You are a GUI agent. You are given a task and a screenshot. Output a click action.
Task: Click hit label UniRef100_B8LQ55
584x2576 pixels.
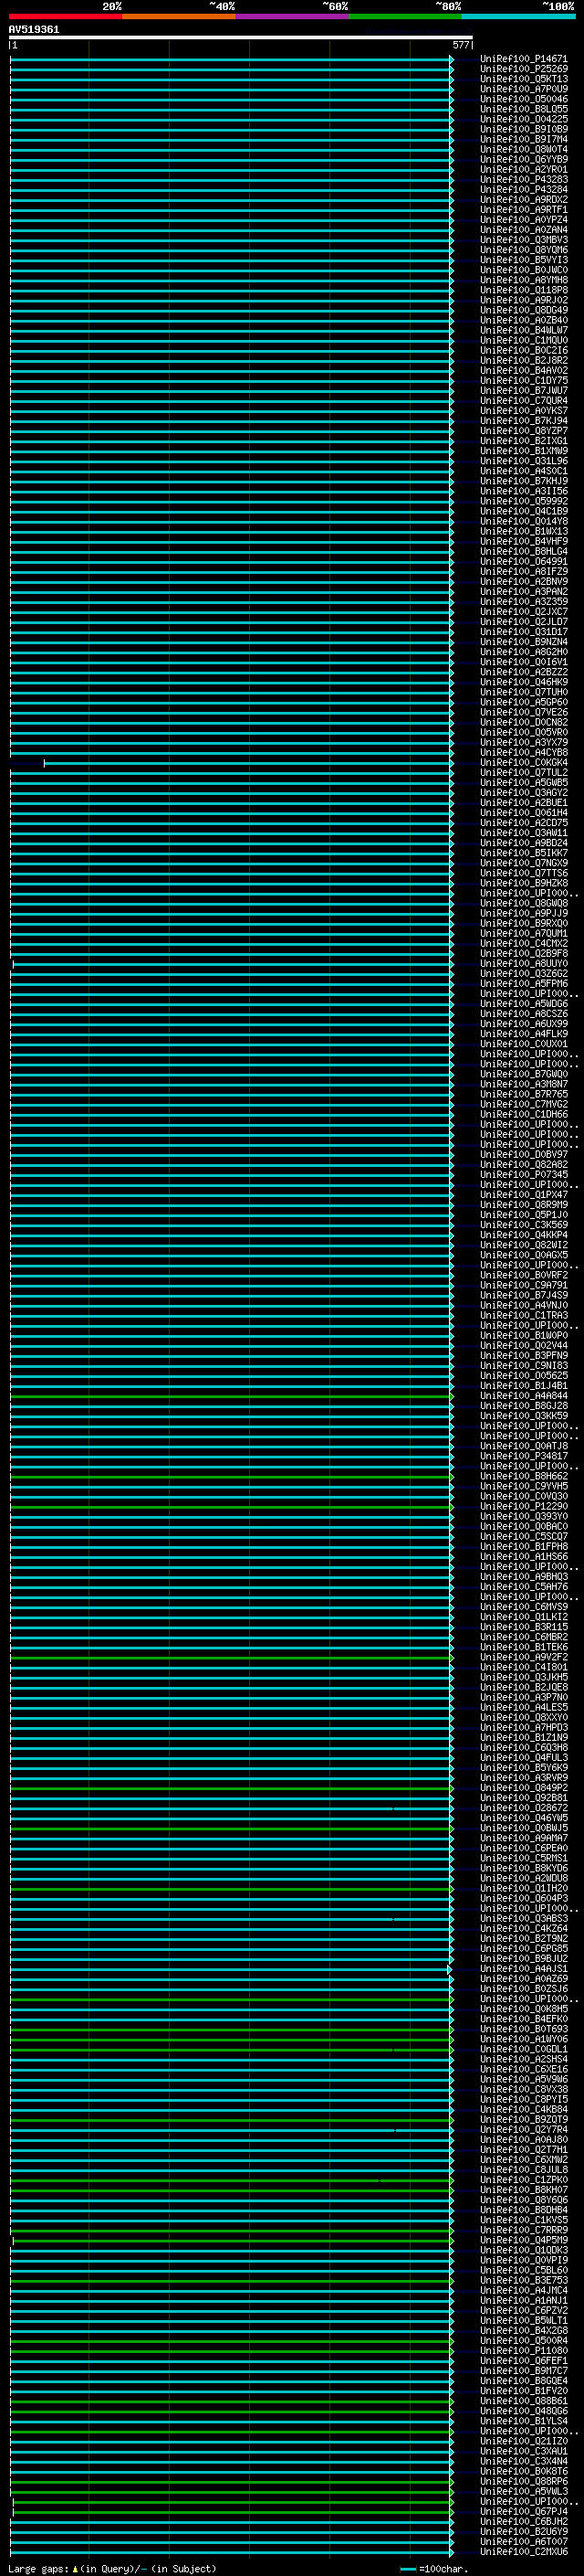pyautogui.click(x=523, y=109)
